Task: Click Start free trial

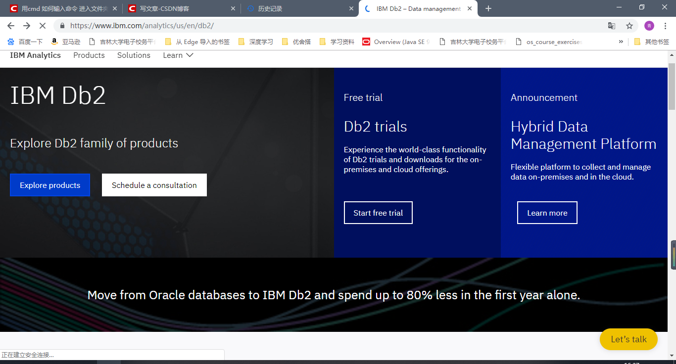Action: click(x=378, y=212)
